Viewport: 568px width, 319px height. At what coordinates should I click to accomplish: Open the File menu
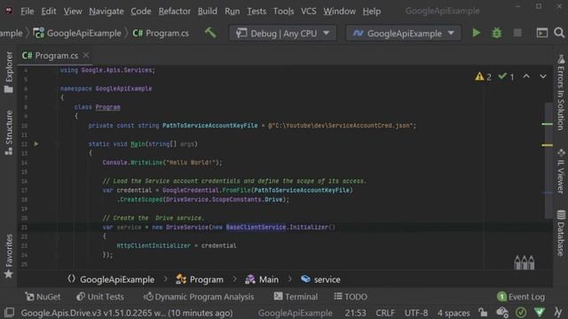pos(28,12)
